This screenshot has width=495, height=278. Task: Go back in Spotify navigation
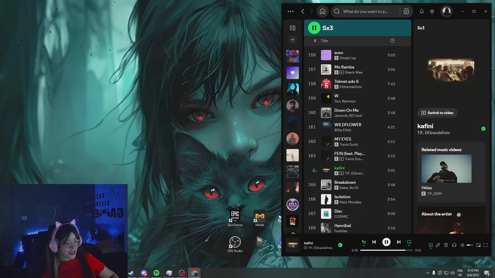303,12
